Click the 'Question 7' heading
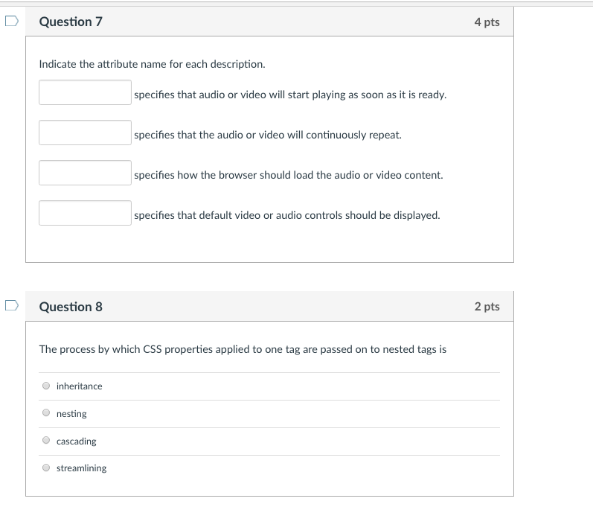This screenshot has height=510, width=593. click(71, 22)
